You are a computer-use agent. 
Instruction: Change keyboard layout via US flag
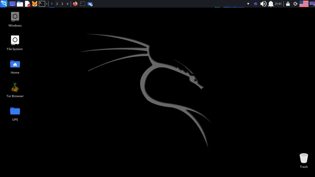pyautogui.click(x=304, y=4)
